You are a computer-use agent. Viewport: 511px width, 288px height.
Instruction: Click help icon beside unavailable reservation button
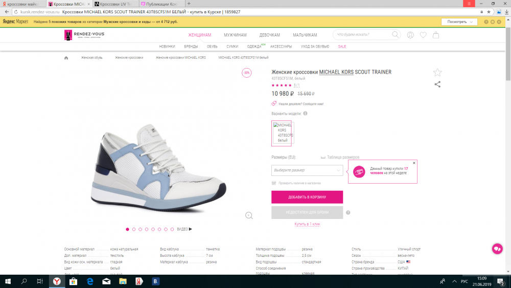click(348, 213)
